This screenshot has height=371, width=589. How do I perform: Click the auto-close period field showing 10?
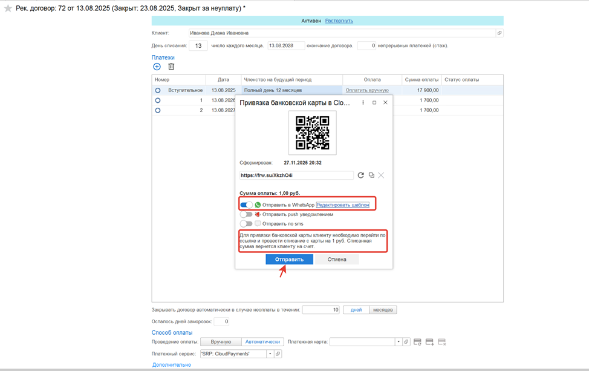[321, 310]
